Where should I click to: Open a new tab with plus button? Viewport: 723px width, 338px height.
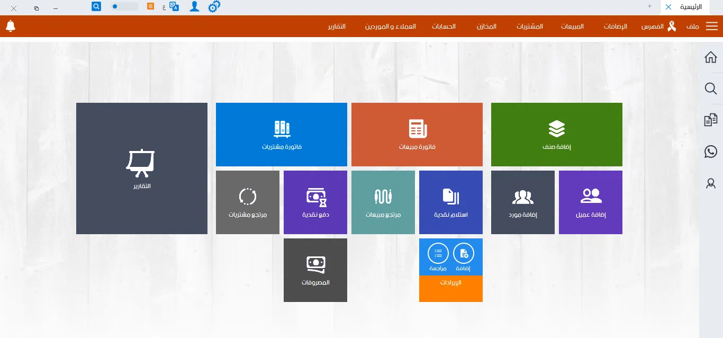click(649, 6)
